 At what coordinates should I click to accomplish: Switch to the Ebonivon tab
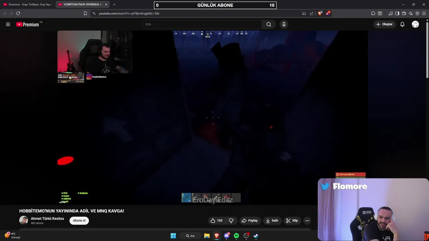(28, 4)
